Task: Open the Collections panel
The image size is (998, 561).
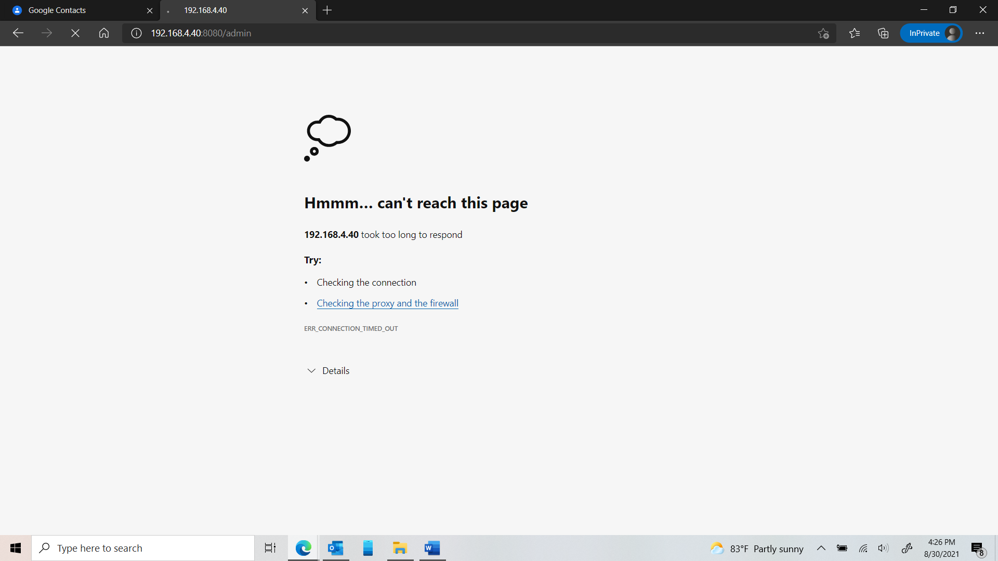Action: coord(883,33)
